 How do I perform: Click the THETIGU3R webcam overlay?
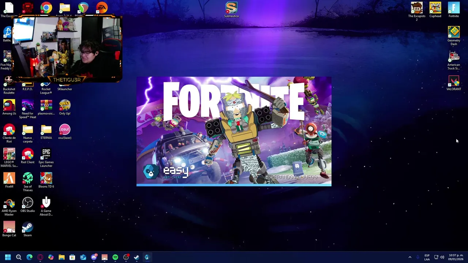[x=67, y=49]
